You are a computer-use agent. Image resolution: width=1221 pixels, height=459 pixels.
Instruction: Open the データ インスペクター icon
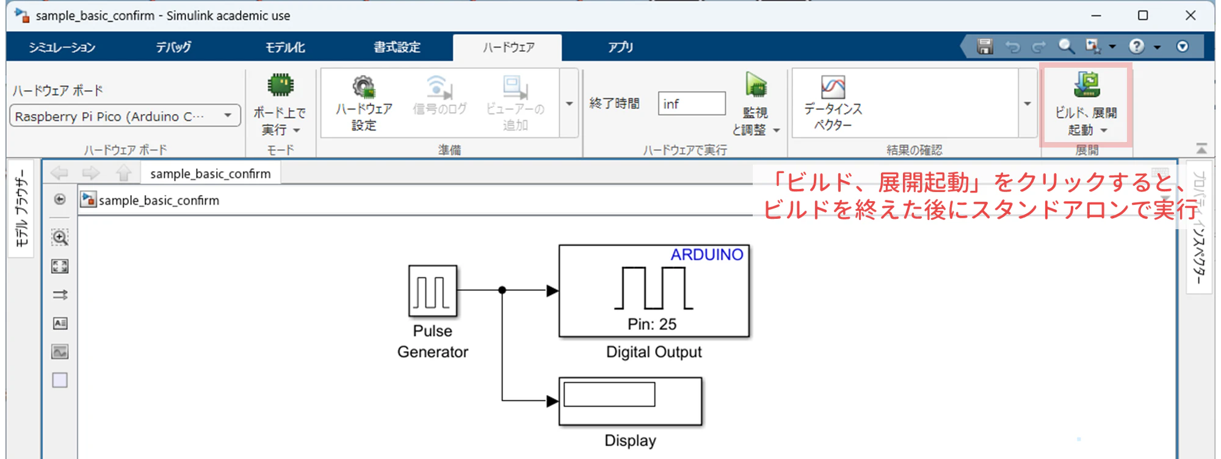(833, 87)
